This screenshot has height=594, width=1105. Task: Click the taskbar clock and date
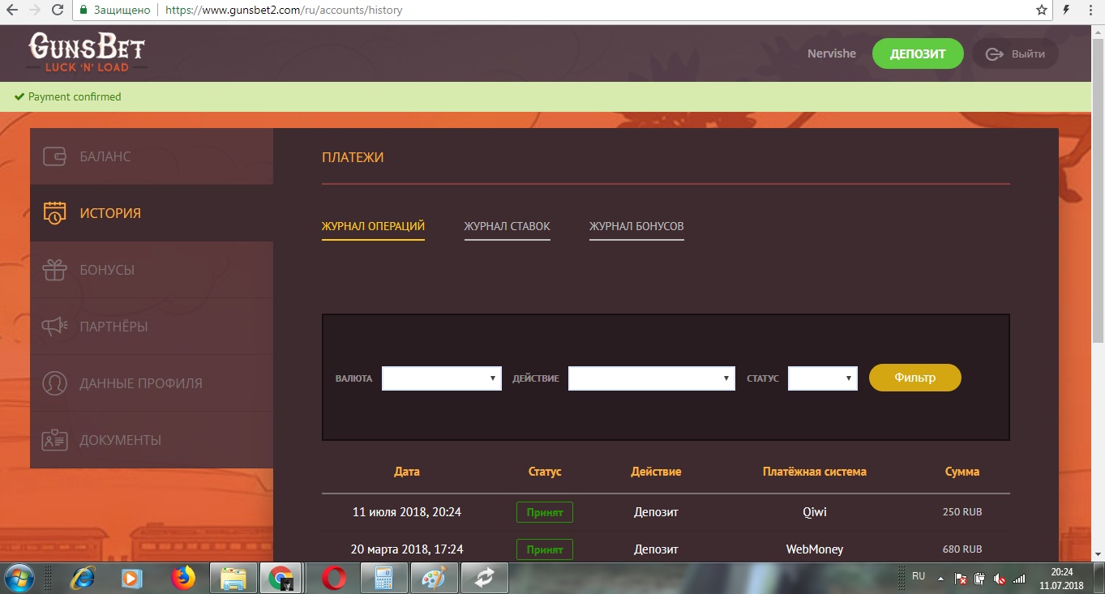click(1061, 579)
